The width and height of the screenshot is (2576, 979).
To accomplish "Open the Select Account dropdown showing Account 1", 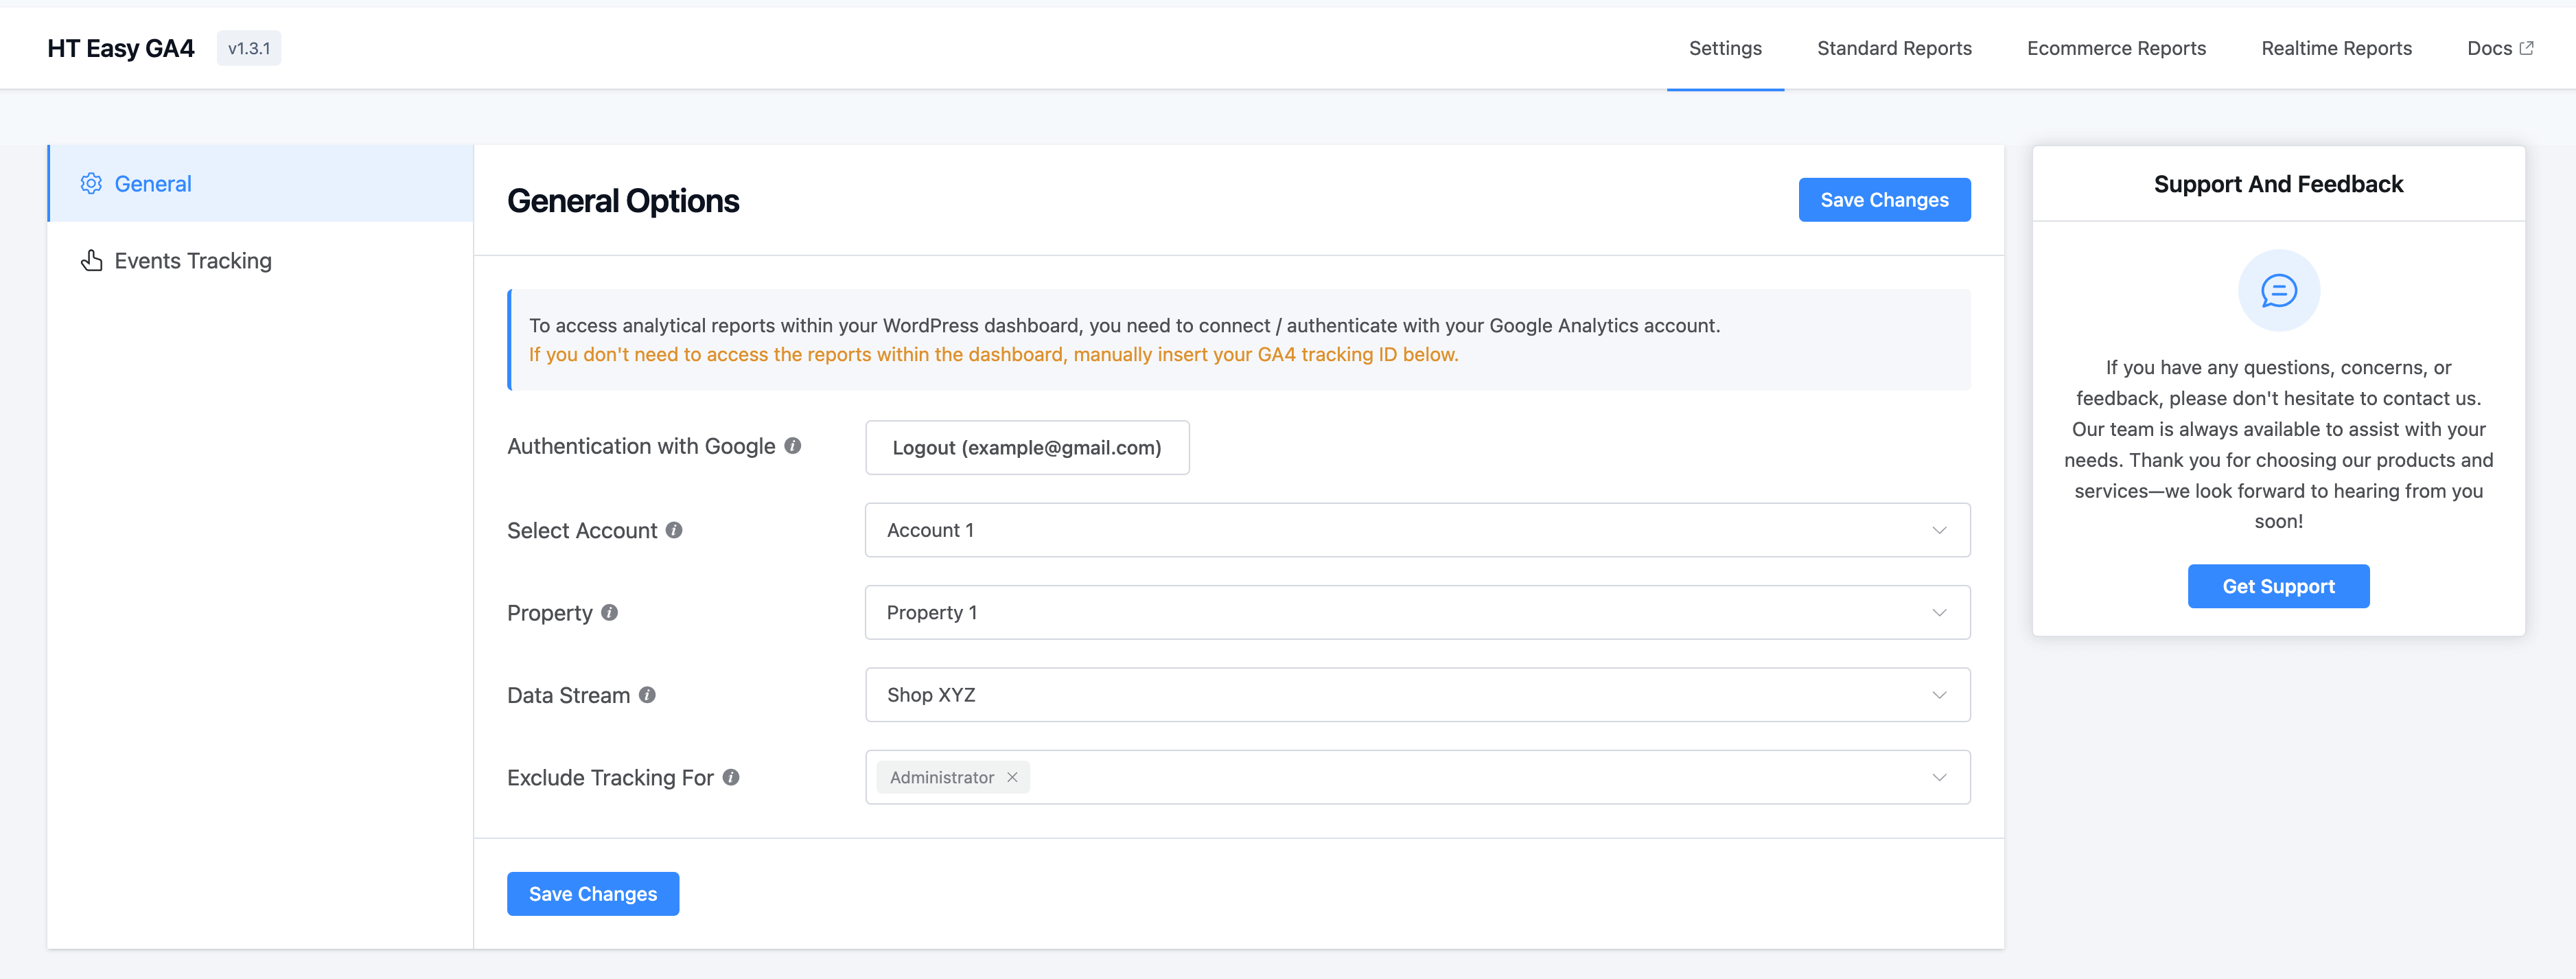I will pyautogui.click(x=1417, y=530).
